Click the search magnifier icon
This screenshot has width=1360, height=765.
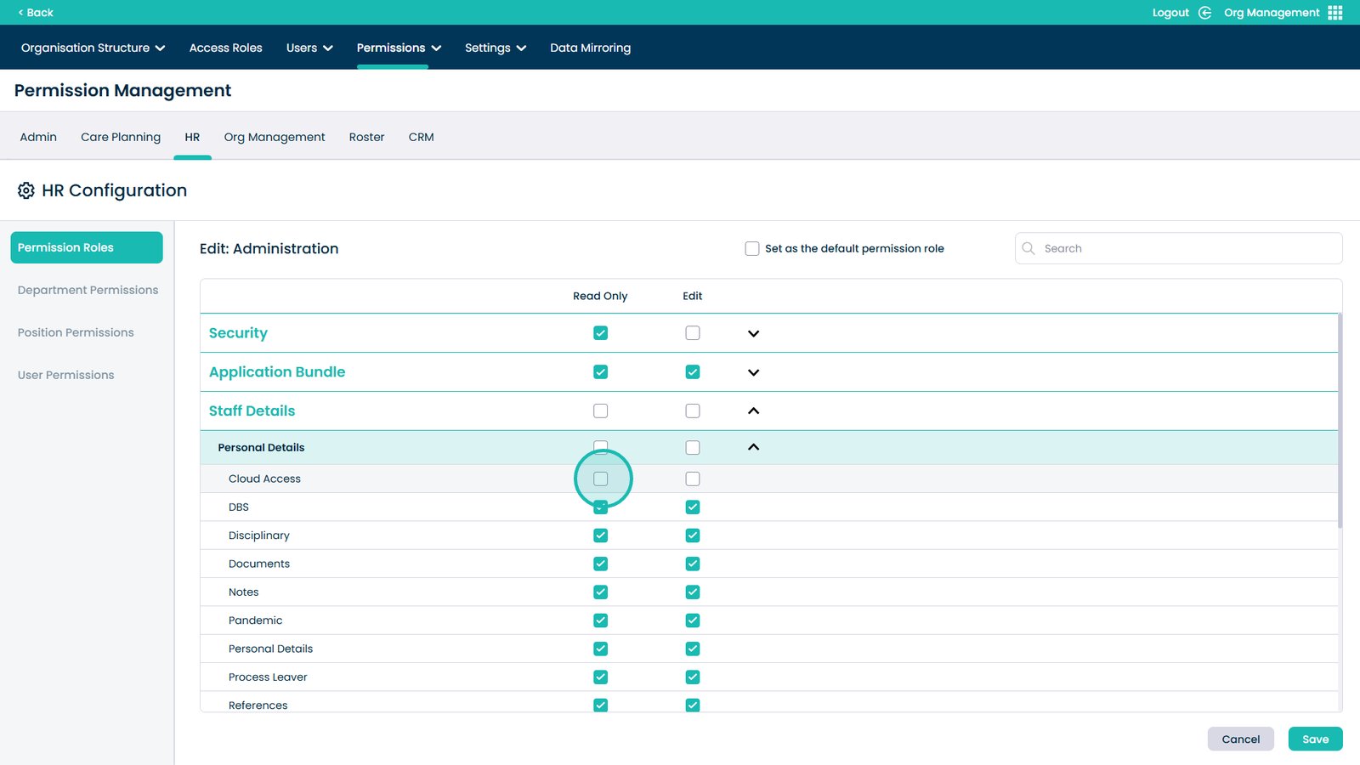coord(1028,248)
